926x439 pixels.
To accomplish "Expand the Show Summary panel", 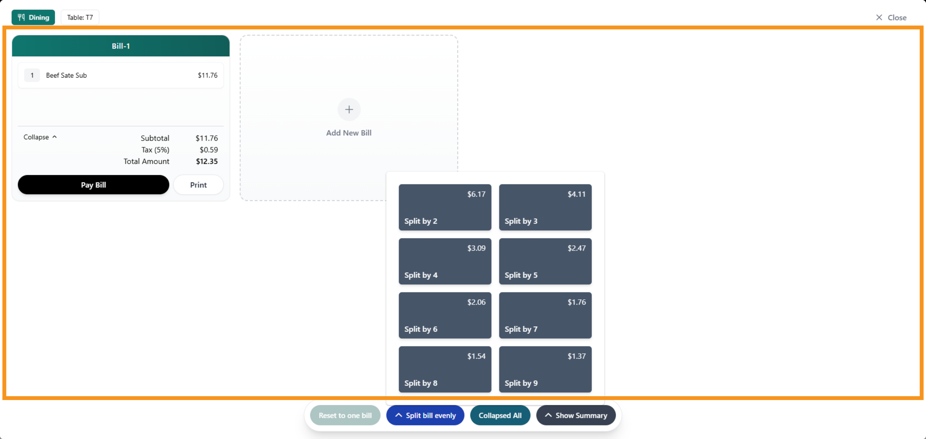I will 576,415.
